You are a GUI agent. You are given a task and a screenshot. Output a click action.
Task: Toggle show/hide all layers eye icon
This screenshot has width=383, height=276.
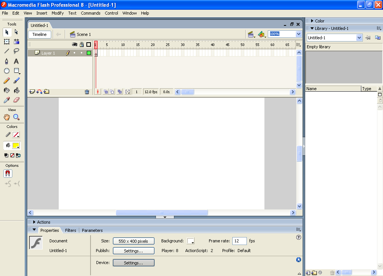(x=74, y=45)
